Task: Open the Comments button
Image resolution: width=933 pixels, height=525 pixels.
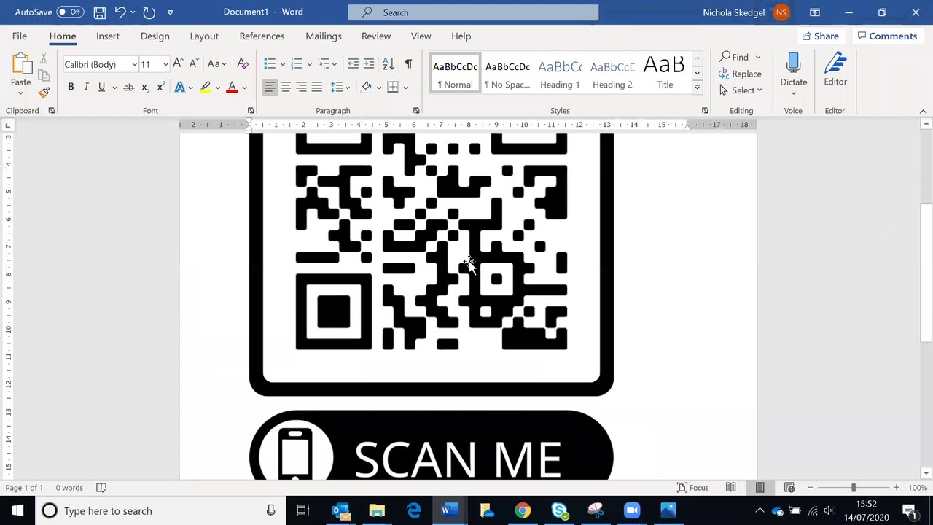Action: point(887,36)
